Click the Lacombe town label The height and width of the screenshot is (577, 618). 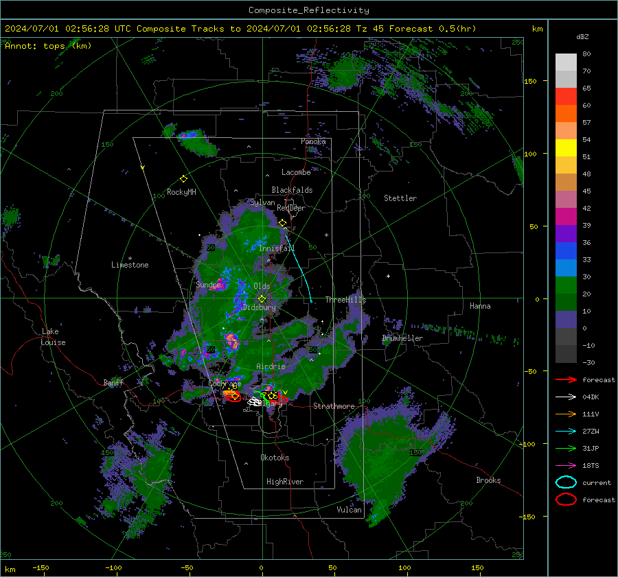296,172
